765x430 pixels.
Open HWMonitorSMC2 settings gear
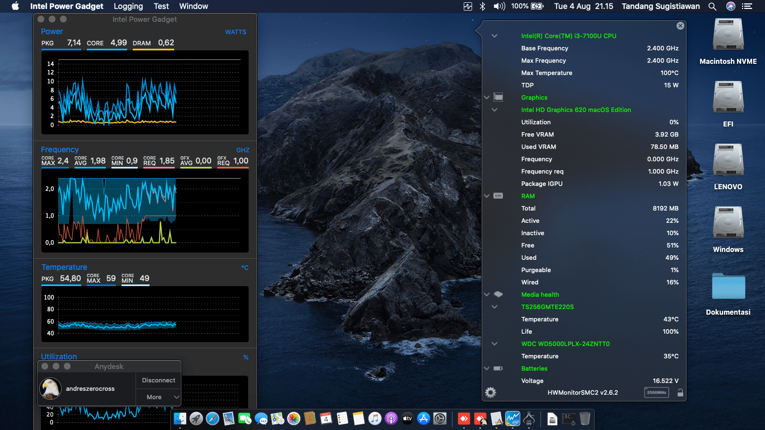point(491,392)
